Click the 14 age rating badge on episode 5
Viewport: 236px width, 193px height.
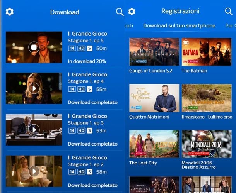pyautogui.click(x=72, y=48)
